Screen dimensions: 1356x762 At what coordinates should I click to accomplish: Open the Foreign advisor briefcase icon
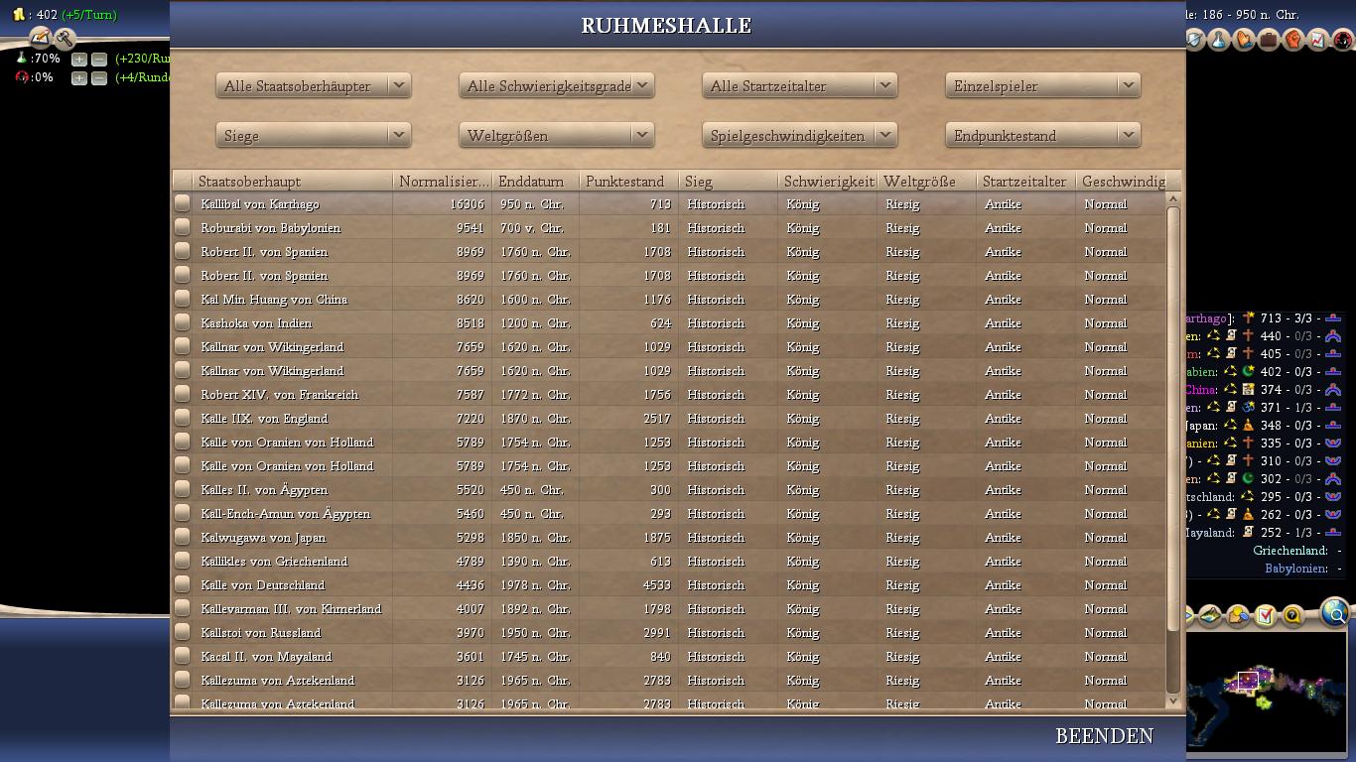pos(1269,40)
